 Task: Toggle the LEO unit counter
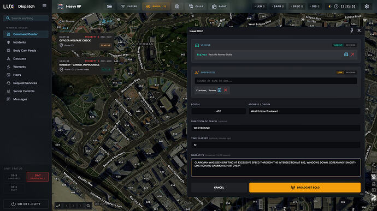(x=260, y=7)
